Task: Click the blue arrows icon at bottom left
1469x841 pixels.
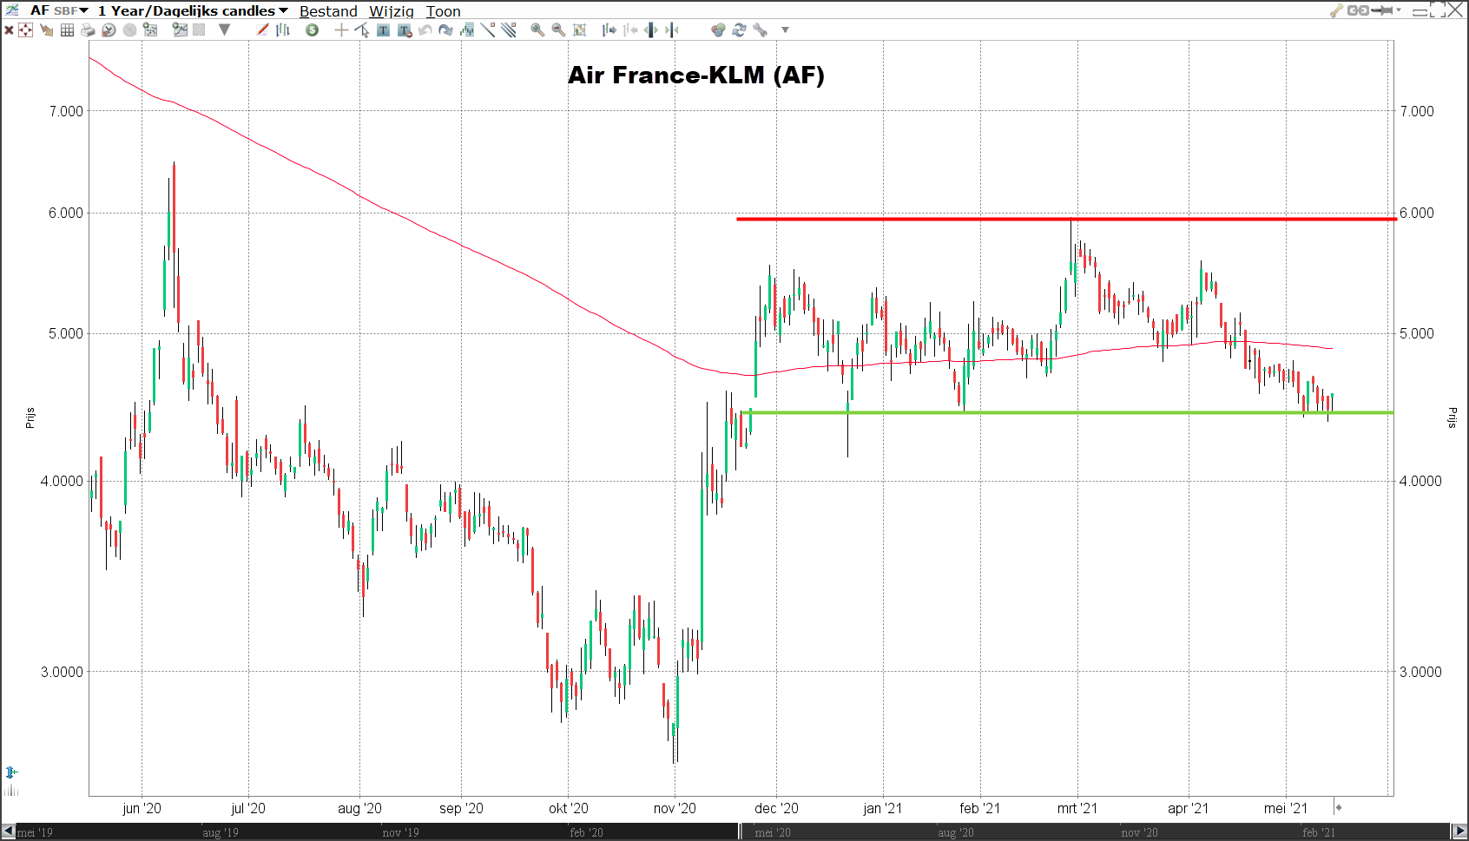Action: (x=10, y=772)
